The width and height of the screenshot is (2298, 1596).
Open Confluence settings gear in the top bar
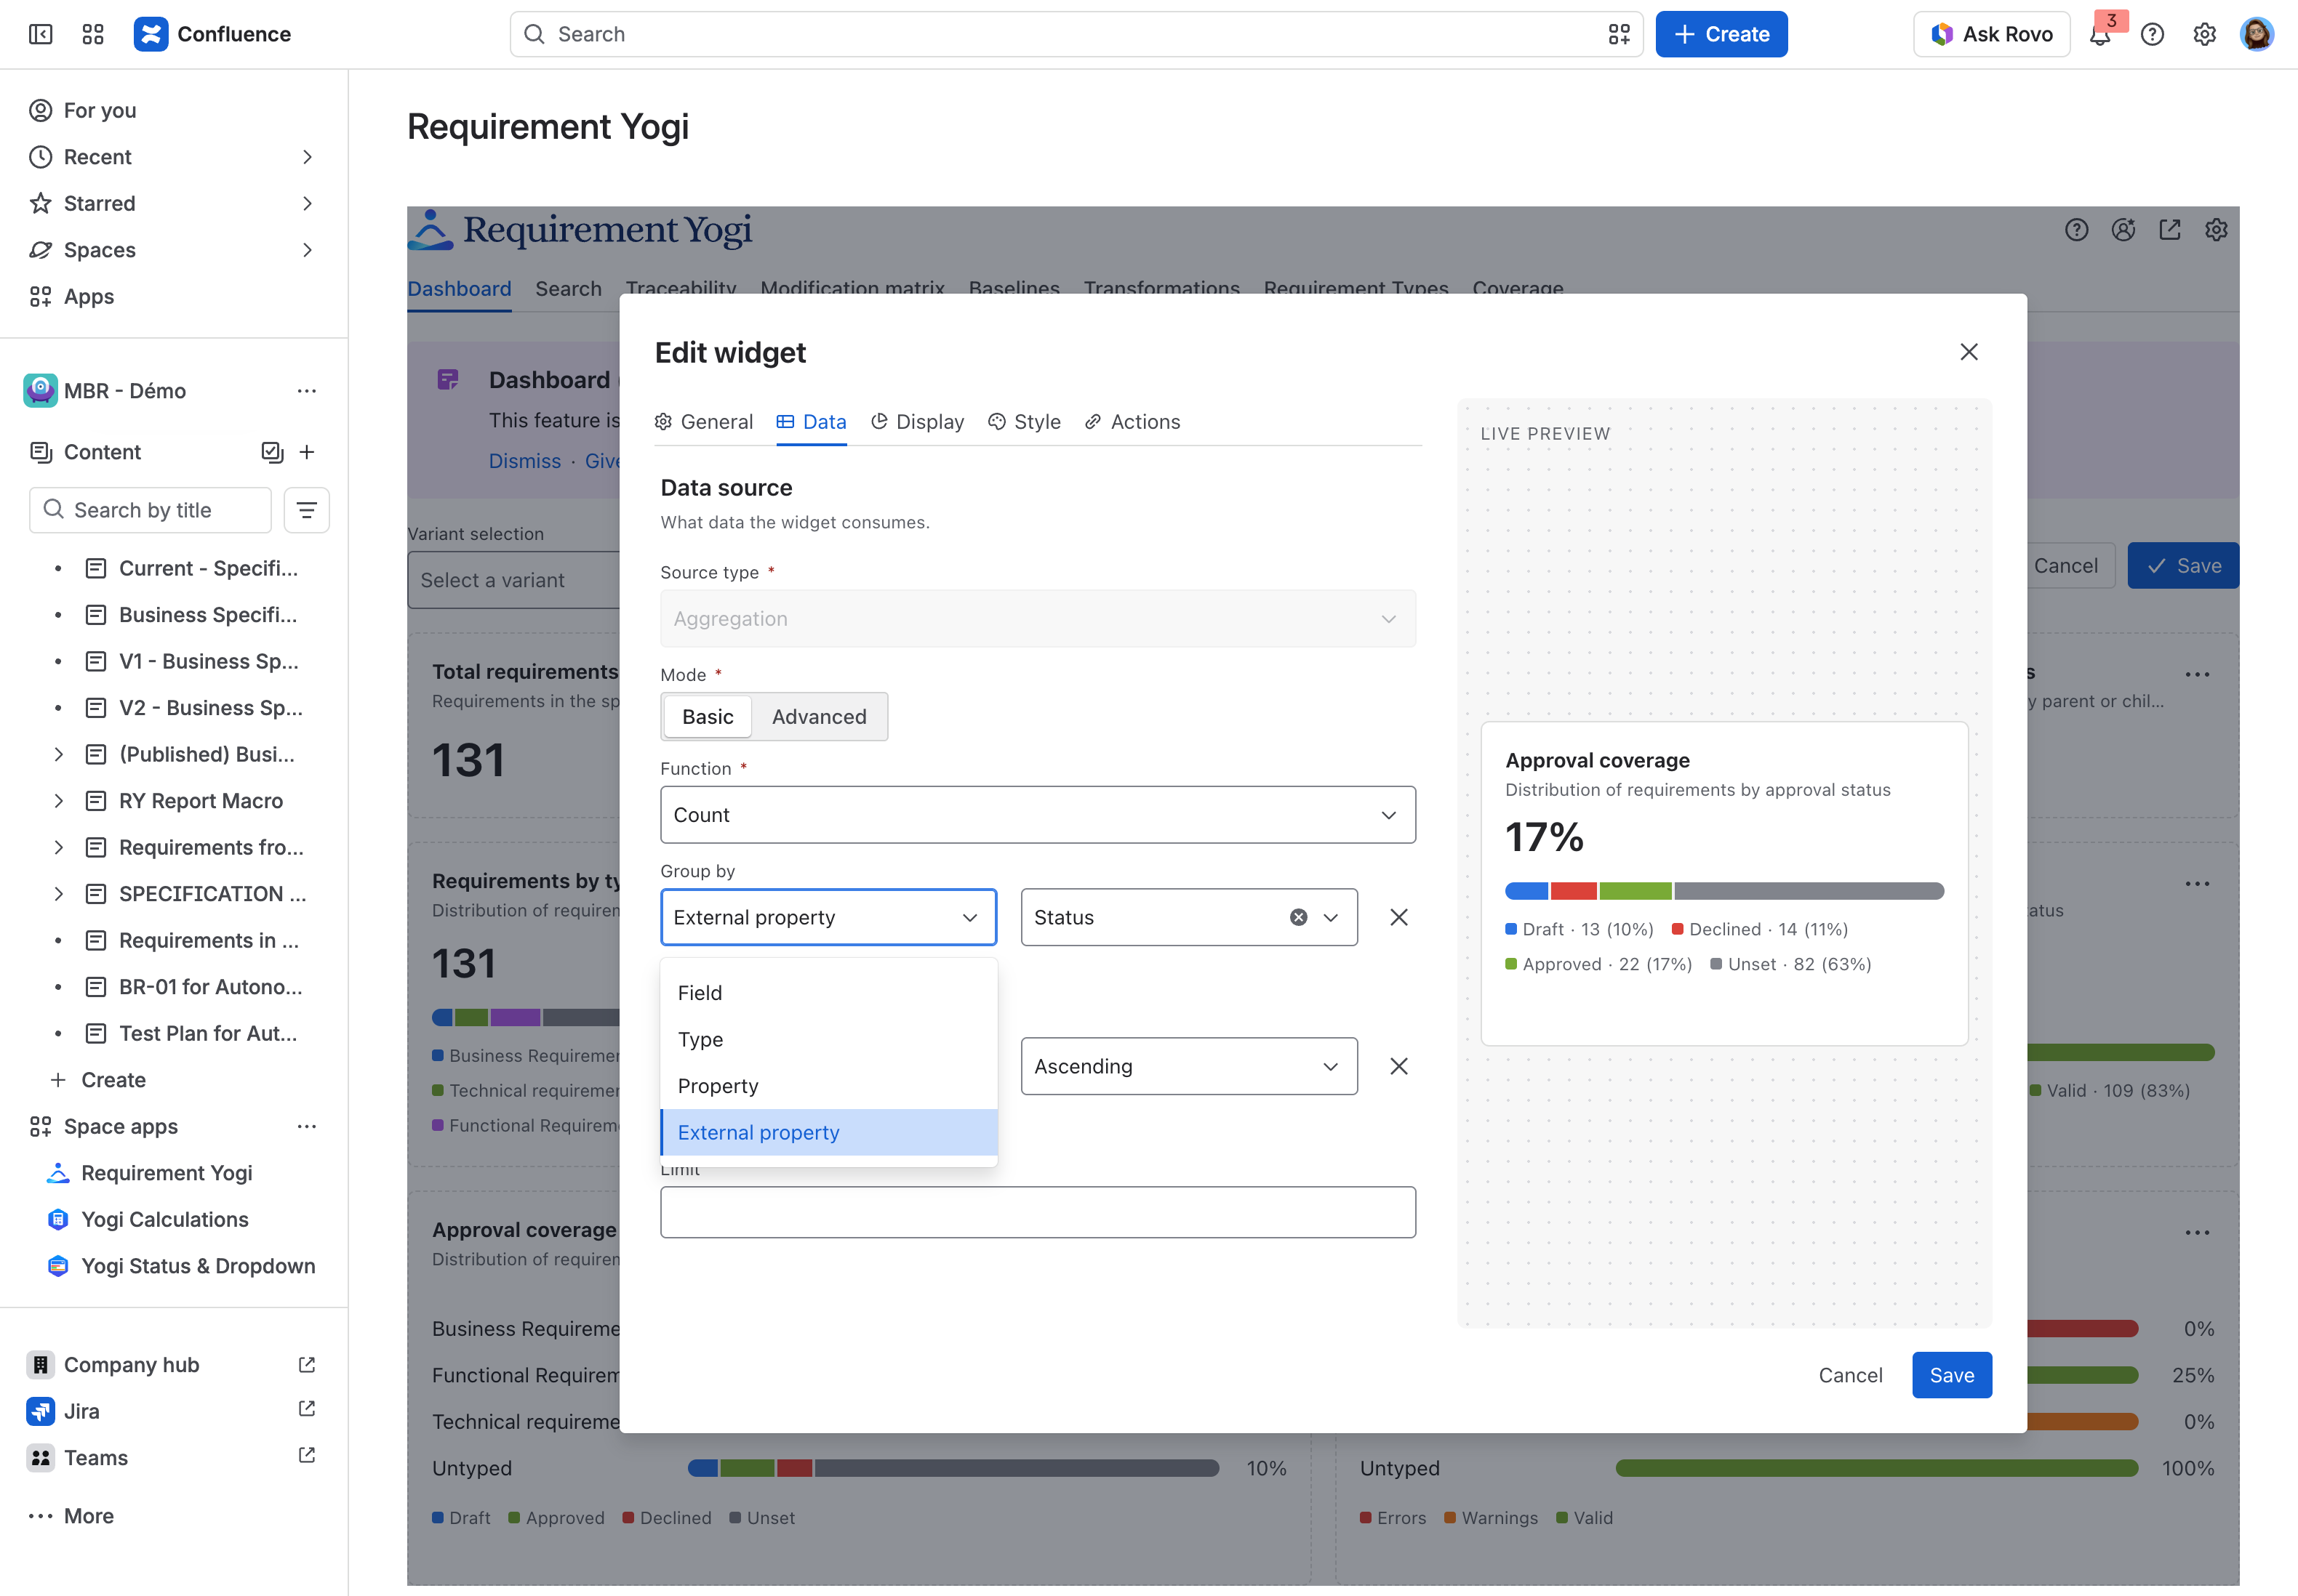point(2204,34)
